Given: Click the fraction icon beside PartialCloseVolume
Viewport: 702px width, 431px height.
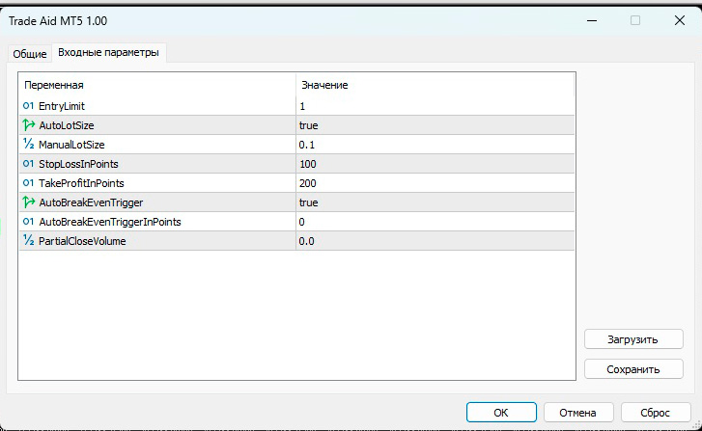Looking at the screenshot, I should (28, 241).
